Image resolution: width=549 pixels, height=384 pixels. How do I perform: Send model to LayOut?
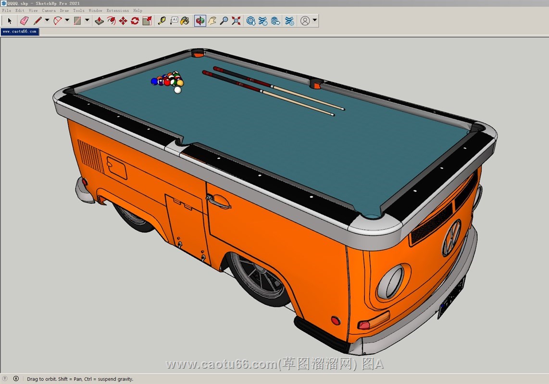coord(275,21)
